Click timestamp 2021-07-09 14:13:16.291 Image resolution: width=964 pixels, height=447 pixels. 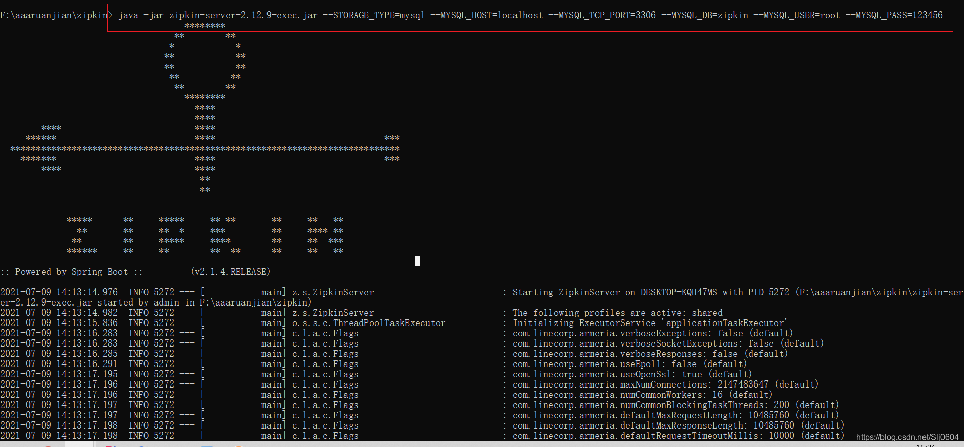click(x=59, y=364)
